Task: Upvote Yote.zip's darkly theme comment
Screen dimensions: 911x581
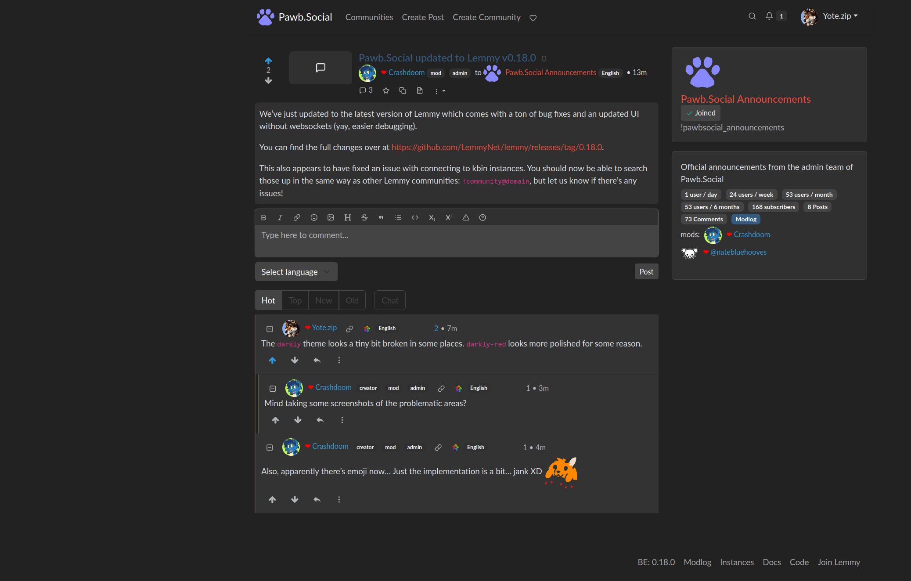Action: pos(272,360)
